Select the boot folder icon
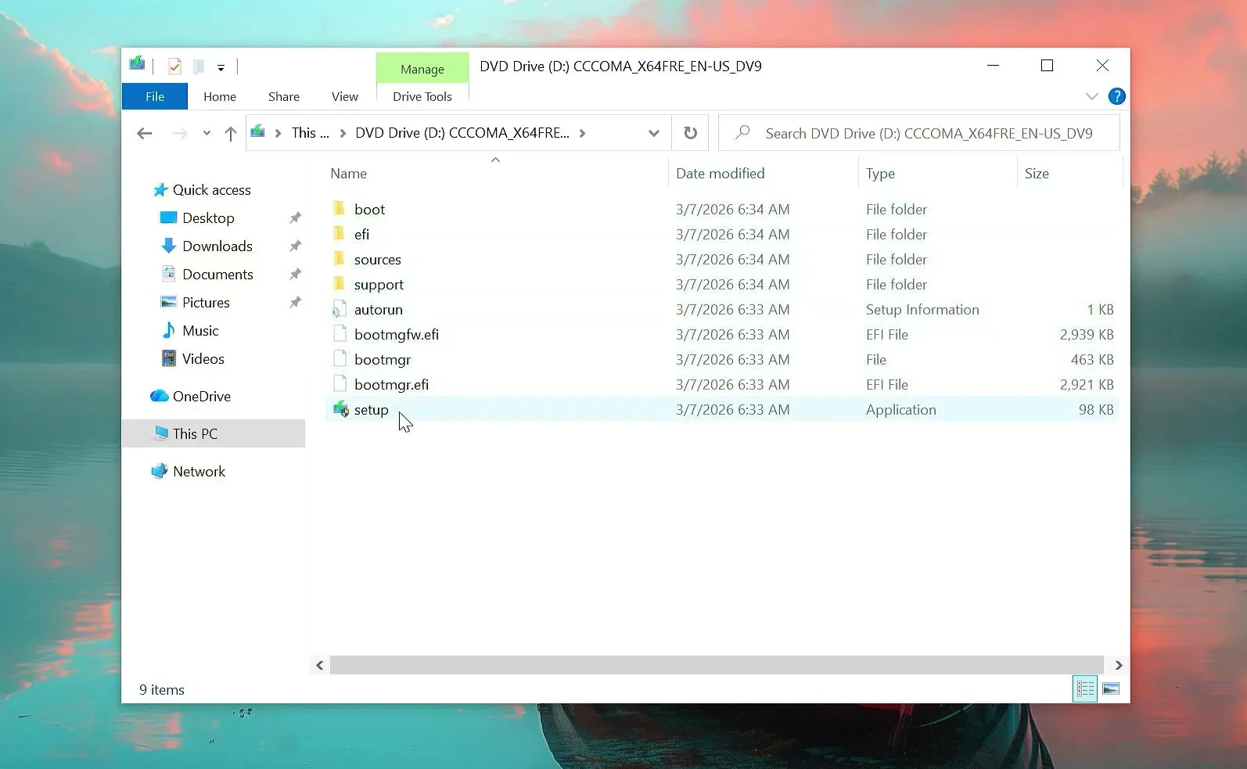This screenshot has height=769, width=1247. pyautogui.click(x=340, y=209)
